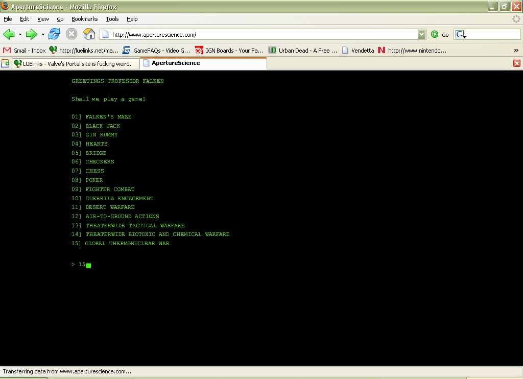Viewport: 523px width, 379px height.
Task: Click the '02] BLACK JACK' entry
Action: pyautogui.click(x=96, y=126)
